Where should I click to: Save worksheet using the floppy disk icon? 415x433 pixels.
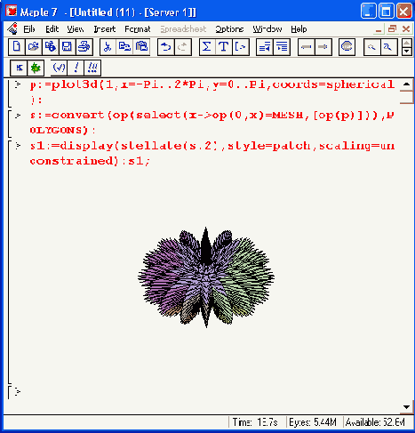tap(67, 47)
